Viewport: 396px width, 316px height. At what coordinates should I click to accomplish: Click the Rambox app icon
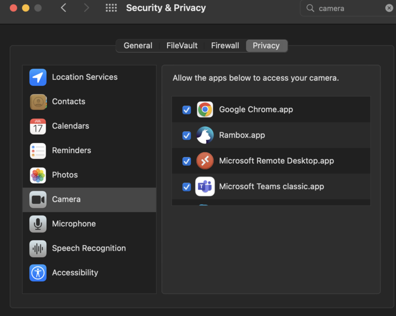[205, 135]
